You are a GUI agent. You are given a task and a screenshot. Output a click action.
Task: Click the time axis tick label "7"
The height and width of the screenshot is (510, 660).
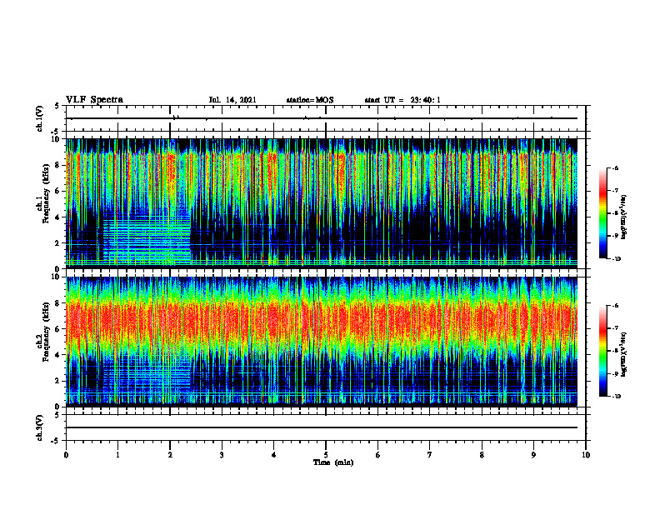click(430, 455)
